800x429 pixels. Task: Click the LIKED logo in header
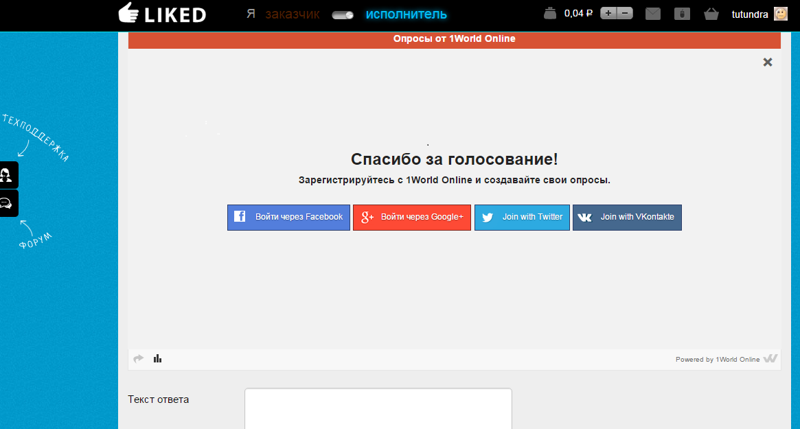point(162,13)
